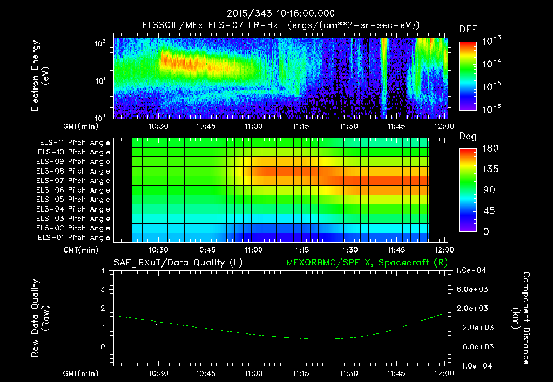Click the ELS-07 Pitch Angle row label
The image size is (553, 382).
(x=73, y=180)
